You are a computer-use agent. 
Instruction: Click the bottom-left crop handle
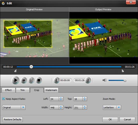(x=4, y=47)
